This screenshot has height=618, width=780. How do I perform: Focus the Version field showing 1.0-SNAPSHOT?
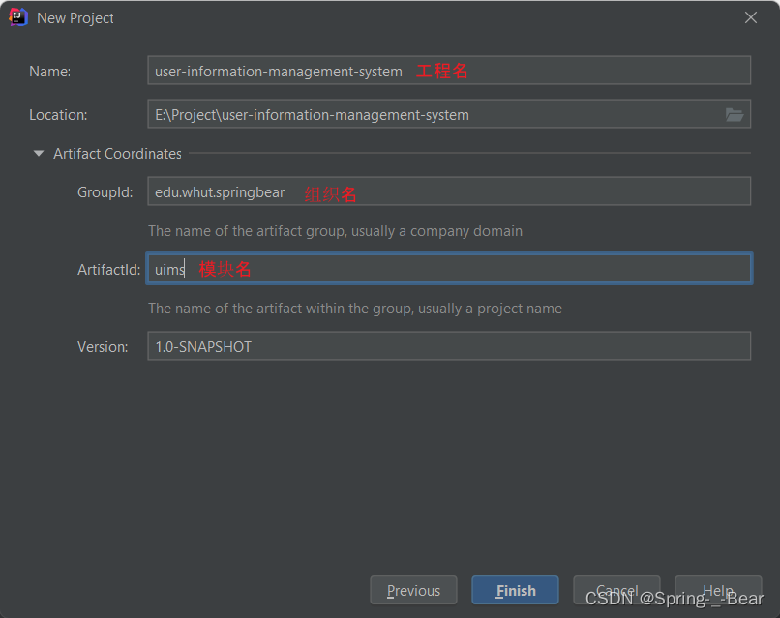click(449, 346)
